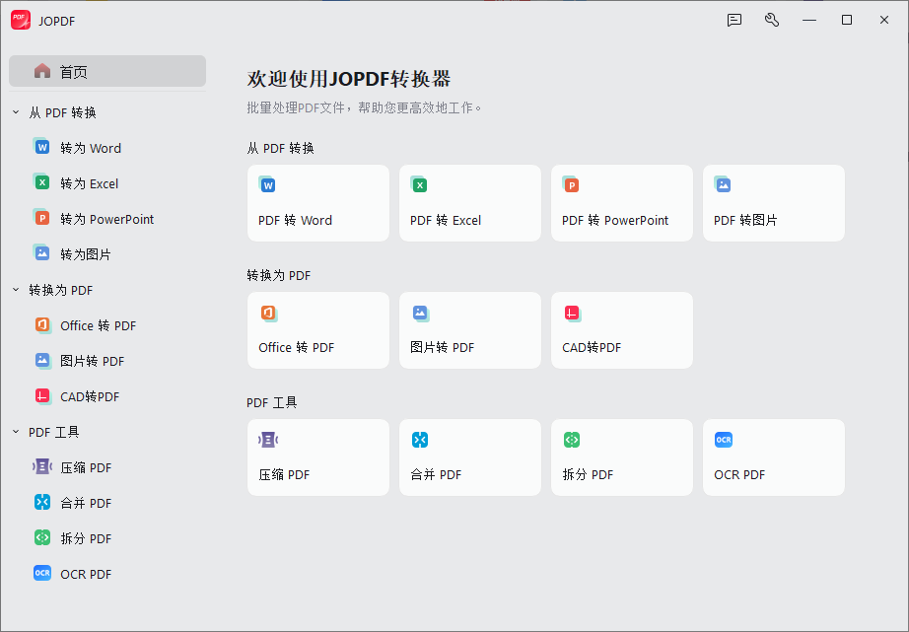The width and height of the screenshot is (909, 632).
Task: Click the 从 PDF 转换 sidebar group label
Action: pyautogui.click(x=63, y=112)
